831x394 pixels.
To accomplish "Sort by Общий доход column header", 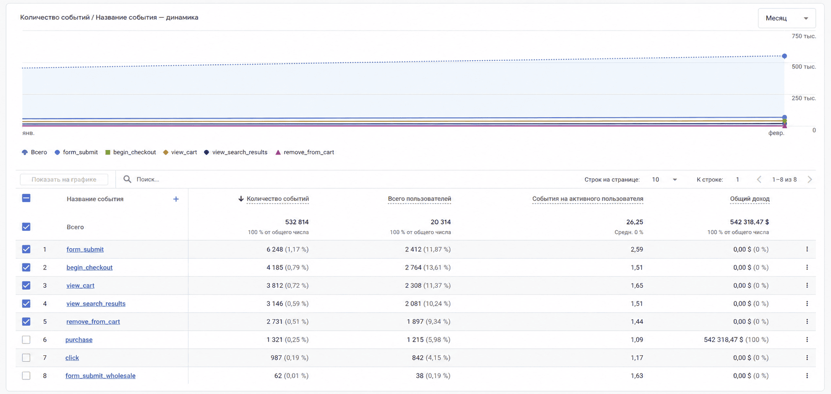I will [749, 199].
